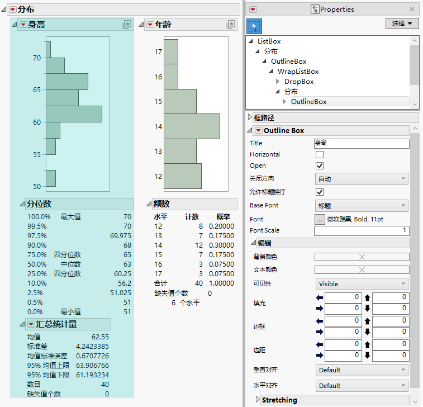Open red triangle menu beside 身高

coord(23,25)
